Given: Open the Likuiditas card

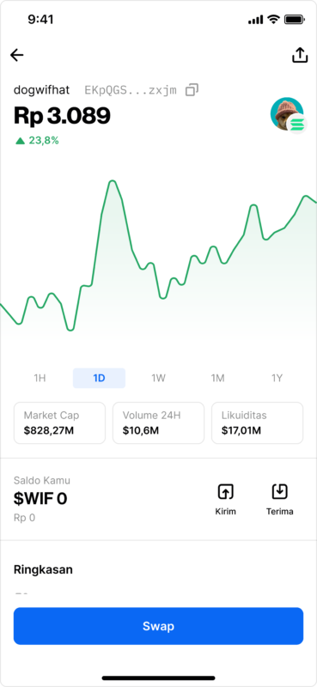Looking at the screenshot, I should (x=258, y=423).
